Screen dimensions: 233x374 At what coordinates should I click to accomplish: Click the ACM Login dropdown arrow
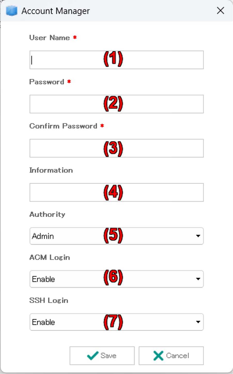click(198, 279)
